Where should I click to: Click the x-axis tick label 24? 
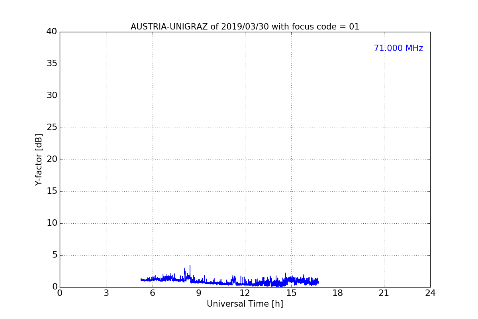click(430, 293)
